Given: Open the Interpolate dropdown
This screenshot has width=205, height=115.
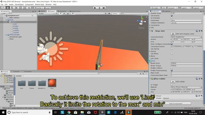Looking at the screenshot, I should coord(186,20).
